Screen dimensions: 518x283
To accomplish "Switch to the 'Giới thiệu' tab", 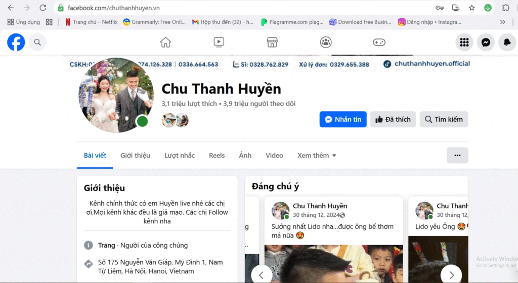I will [x=135, y=156].
